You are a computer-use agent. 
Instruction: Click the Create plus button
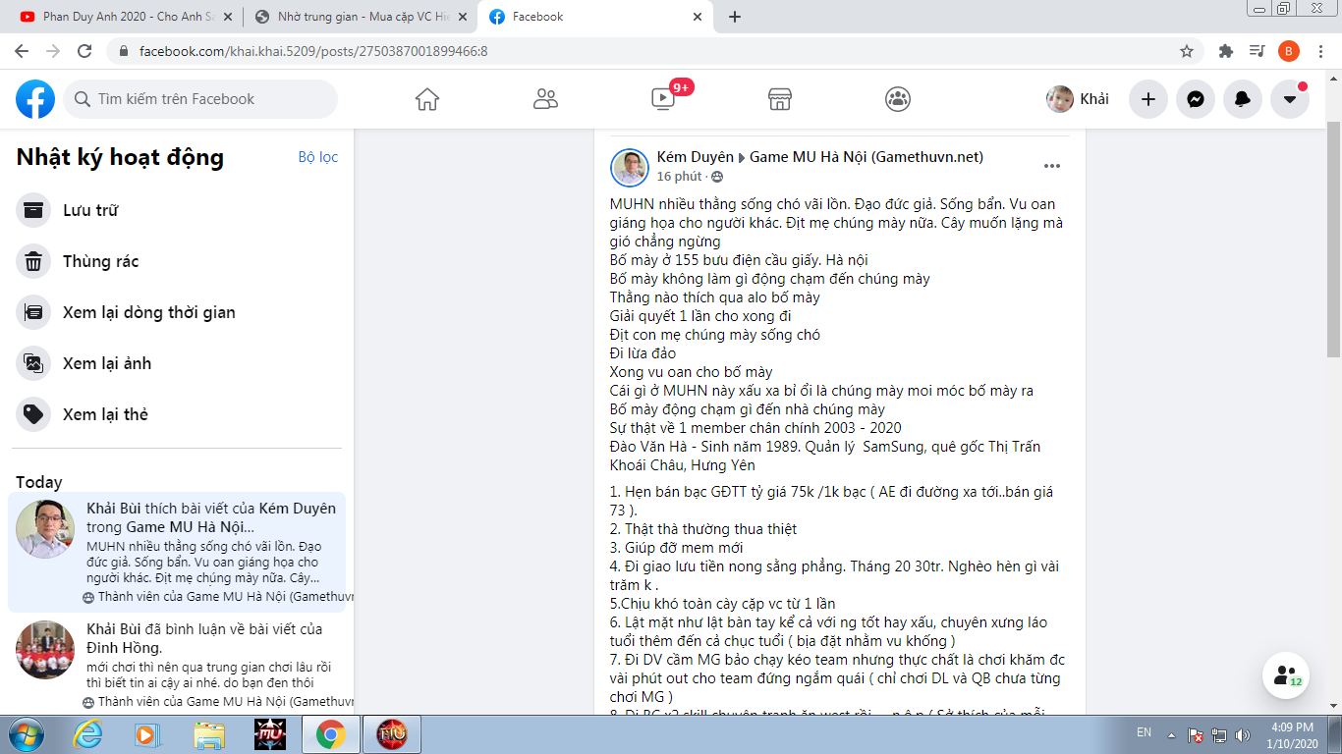click(x=1147, y=99)
